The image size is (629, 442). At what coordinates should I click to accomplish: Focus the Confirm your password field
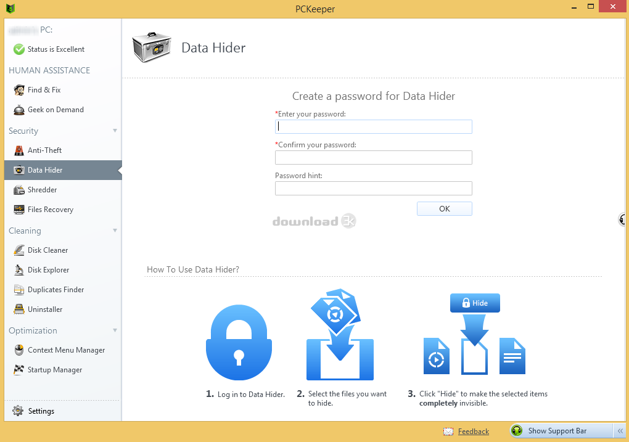tap(374, 158)
